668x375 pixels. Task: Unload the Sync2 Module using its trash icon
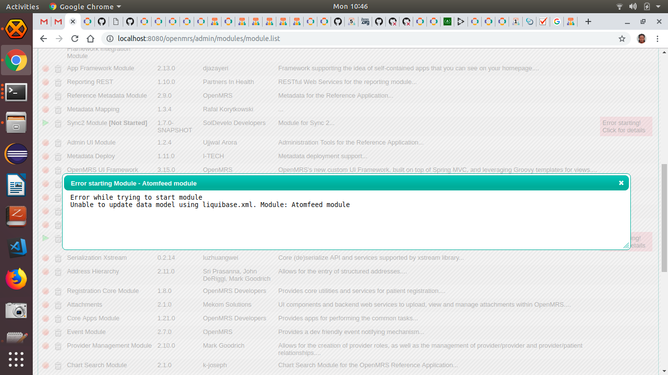[x=58, y=124]
